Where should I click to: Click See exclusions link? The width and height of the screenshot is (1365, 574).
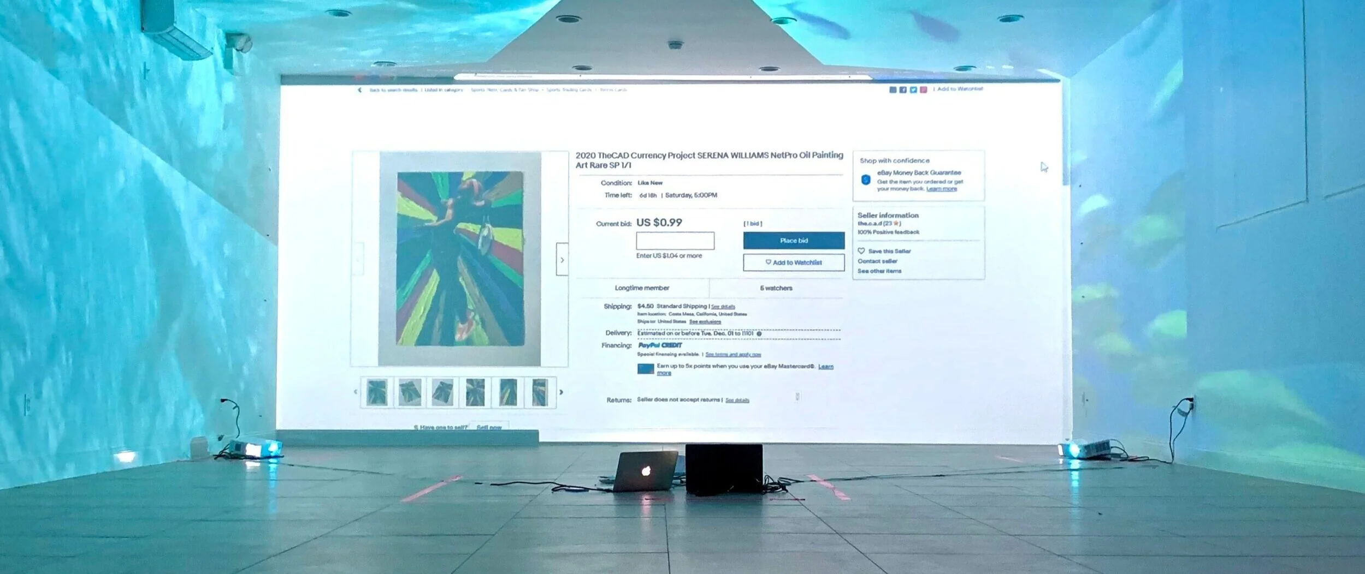click(x=705, y=322)
